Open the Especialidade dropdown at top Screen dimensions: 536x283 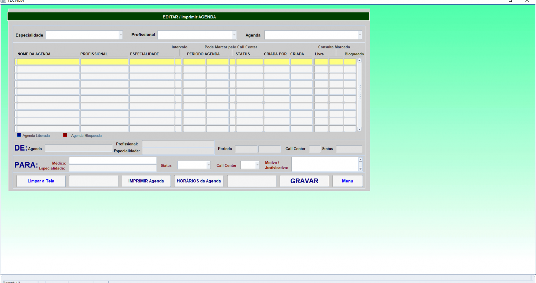(x=120, y=35)
